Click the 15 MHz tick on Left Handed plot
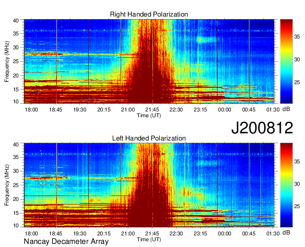The height and width of the screenshot is (247, 305). (16, 213)
